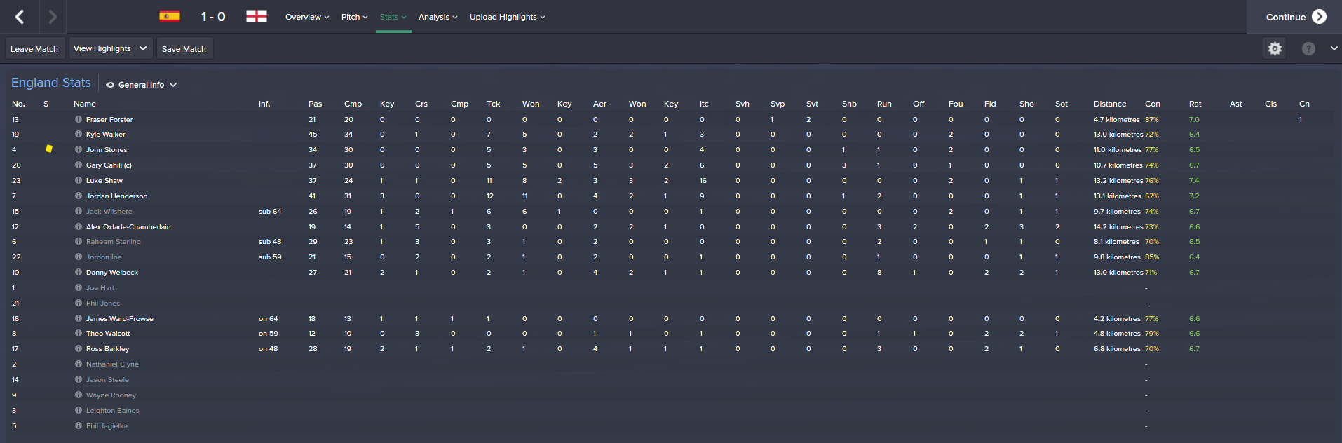This screenshot has height=443, width=1342.
Task: Click the Leave Match button
Action: tap(34, 49)
